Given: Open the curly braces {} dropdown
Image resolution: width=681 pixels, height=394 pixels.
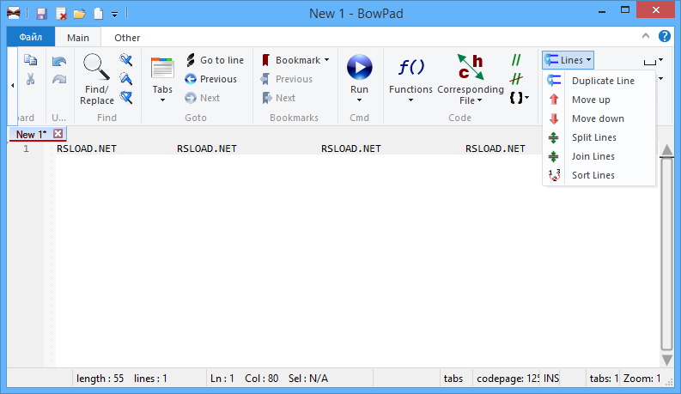Looking at the screenshot, I should pos(519,98).
